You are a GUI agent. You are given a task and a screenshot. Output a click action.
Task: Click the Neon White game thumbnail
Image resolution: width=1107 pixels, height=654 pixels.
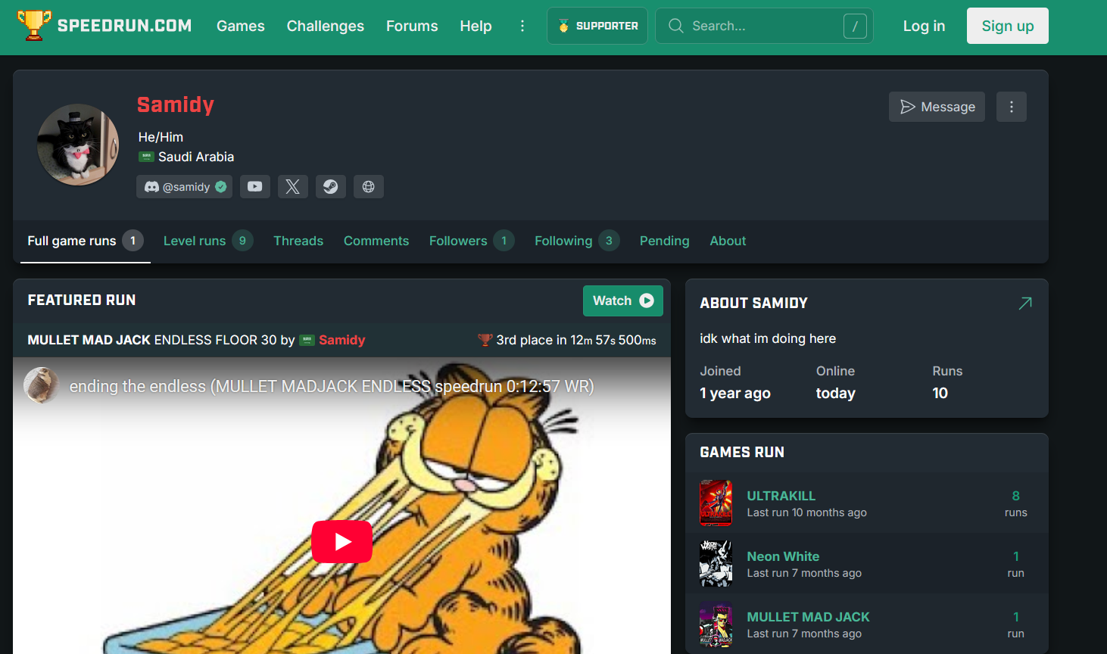coord(716,564)
